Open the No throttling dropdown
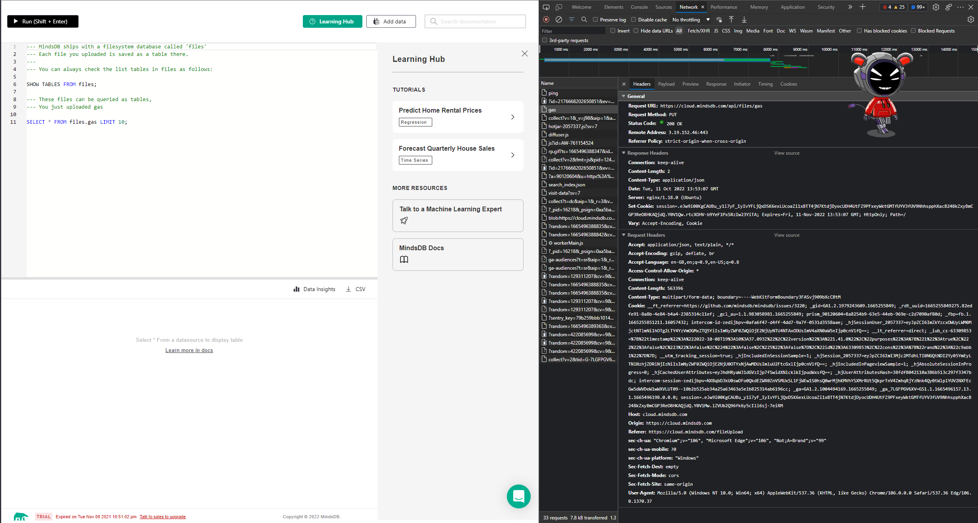 pos(691,19)
